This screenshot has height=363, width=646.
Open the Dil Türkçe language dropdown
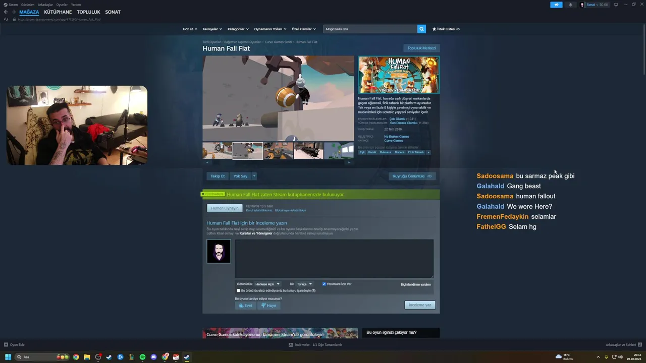point(304,284)
